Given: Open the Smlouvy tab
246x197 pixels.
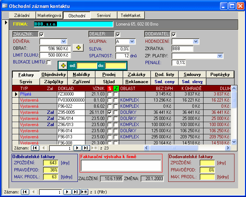Looking at the screenshot, I should pyautogui.click(x=192, y=75).
